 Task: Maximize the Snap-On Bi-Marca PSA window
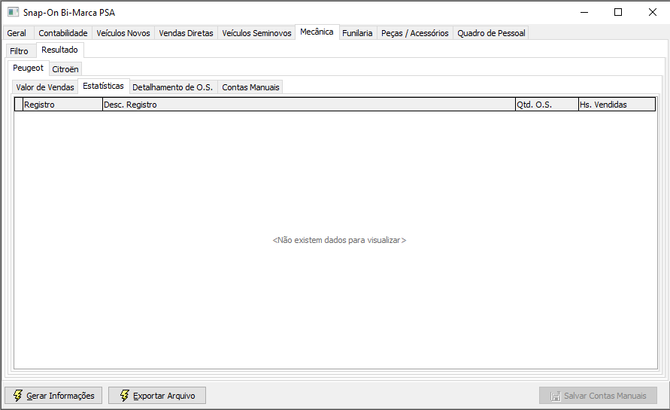(618, 12)
